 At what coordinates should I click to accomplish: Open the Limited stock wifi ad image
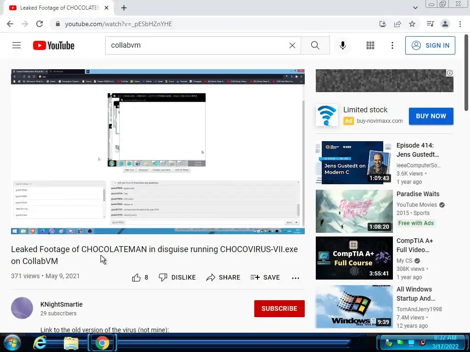pos(326,115)
